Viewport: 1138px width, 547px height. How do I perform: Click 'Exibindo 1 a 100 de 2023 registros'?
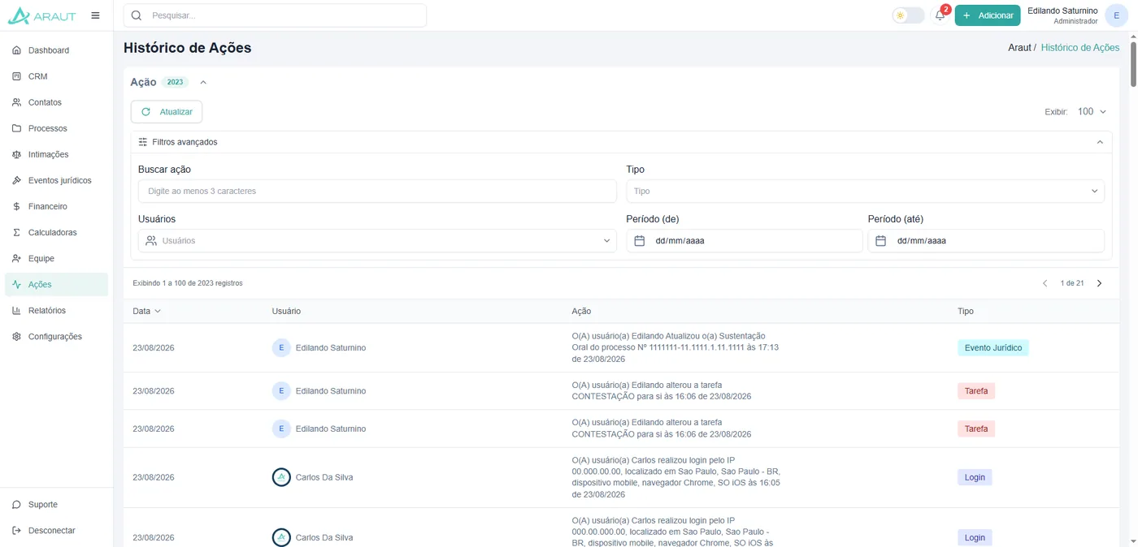tap(188, 283)
